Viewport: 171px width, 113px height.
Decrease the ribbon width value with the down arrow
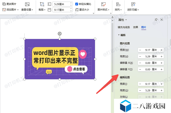[x=71, y=11]
